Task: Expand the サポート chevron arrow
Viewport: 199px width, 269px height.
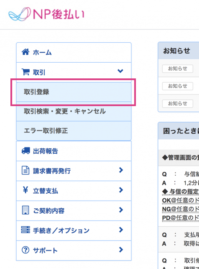Action: click(121, 250)
